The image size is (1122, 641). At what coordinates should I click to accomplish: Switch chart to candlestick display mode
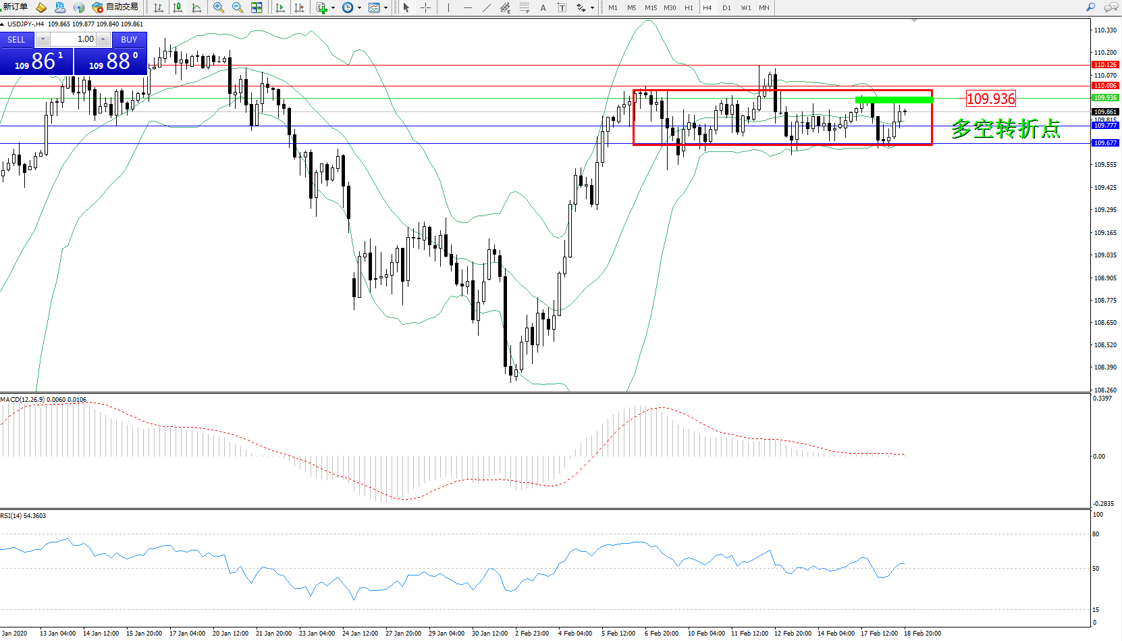[178, 7]
